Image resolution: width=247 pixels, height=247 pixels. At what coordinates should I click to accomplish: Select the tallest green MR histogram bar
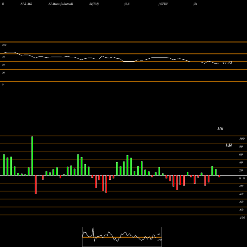32,156
